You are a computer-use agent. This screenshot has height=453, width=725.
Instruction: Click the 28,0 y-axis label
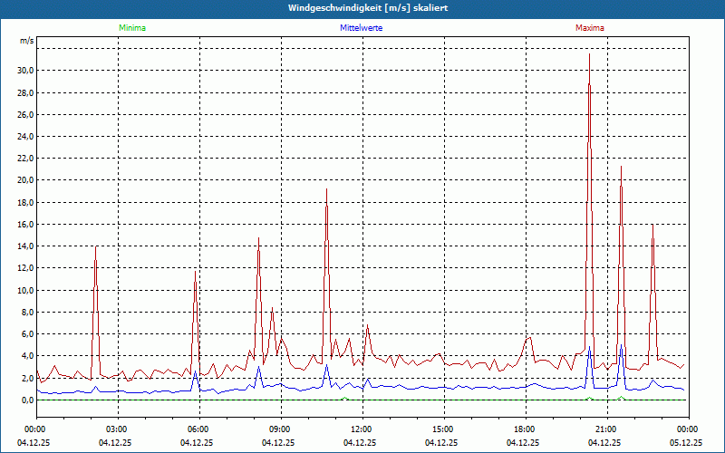tap(25, 93)
